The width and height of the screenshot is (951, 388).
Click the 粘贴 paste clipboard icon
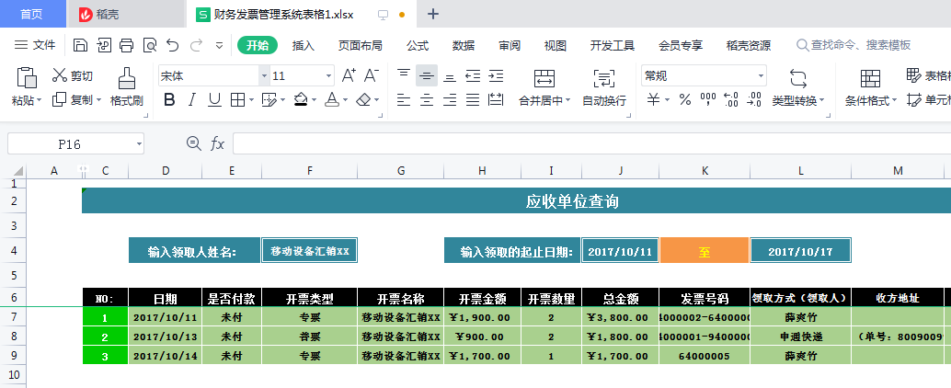click(27, 77)
